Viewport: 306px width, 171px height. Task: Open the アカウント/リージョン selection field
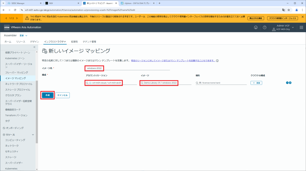111,83
